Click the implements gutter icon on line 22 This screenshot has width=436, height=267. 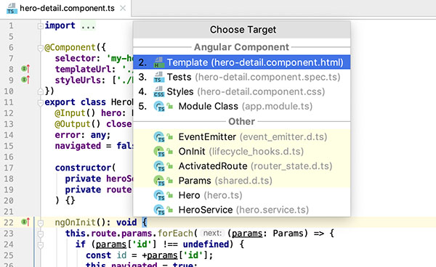click(25, 222)
